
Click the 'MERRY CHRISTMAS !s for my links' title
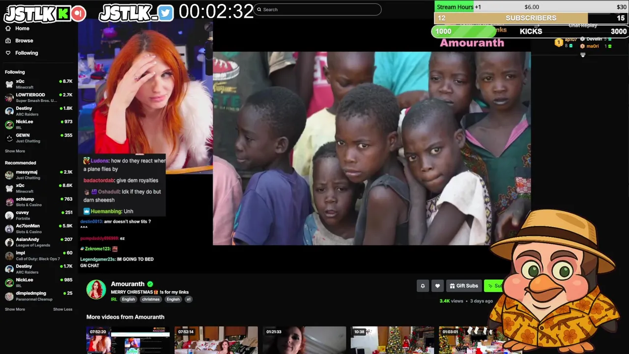[x=150, y=292]
